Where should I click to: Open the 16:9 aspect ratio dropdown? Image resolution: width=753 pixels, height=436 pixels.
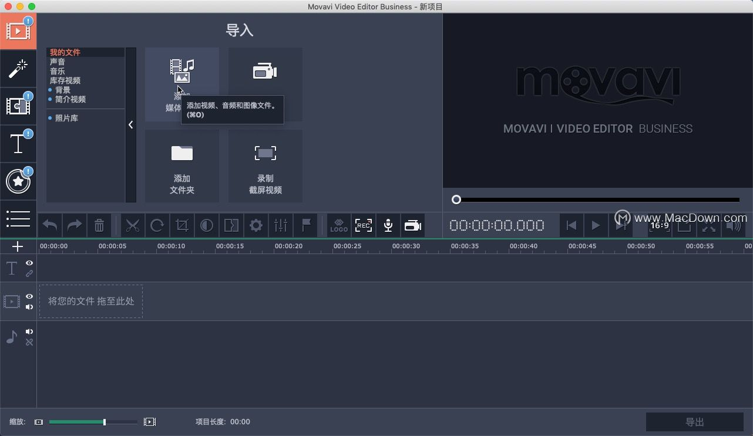[x=660, y=225]
